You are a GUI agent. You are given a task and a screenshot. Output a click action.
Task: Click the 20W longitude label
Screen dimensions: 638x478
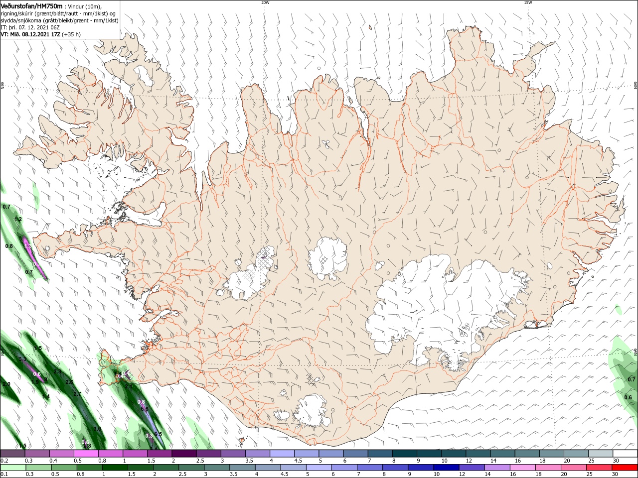[x=265, y=2]
